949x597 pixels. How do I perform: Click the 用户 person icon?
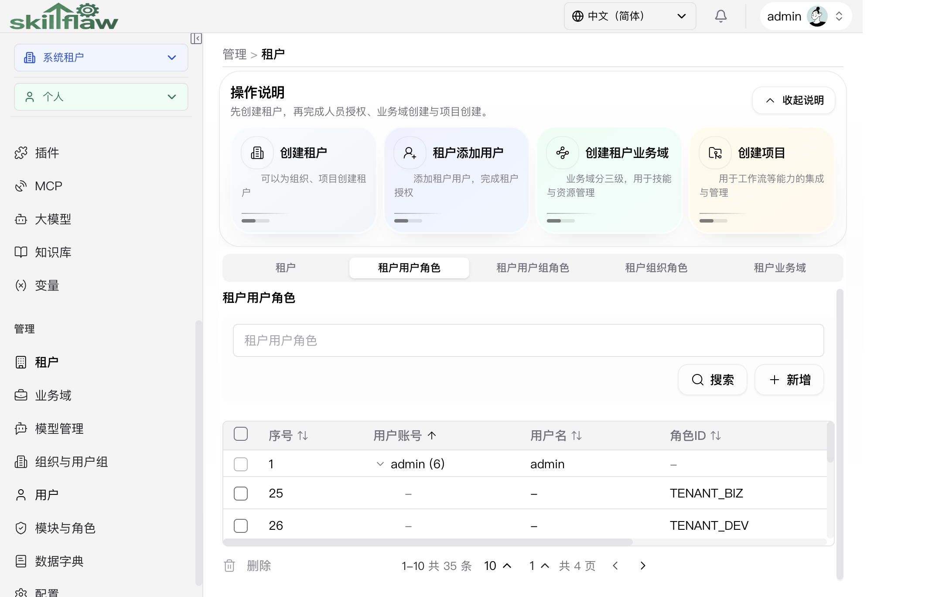21,495
